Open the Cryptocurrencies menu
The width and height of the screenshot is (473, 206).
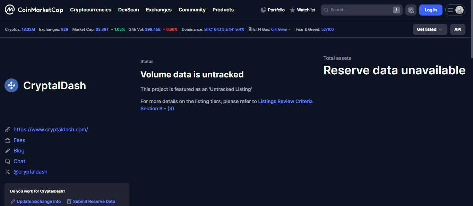tap(91, 10)
